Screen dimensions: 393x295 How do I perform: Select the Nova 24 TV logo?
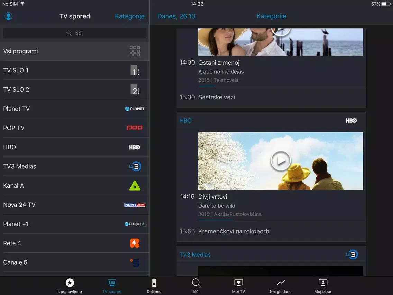click(x=135, y=205)
